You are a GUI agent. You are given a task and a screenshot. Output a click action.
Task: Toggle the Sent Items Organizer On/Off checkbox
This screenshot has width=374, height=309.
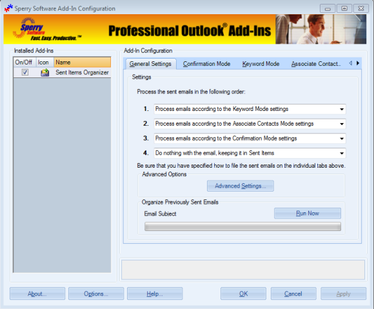pos(25,72)
